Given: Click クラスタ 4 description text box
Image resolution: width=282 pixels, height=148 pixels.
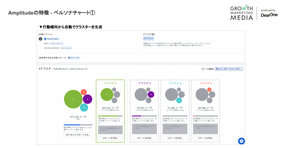Looking at the screenshot, I should (x=206, y=129).
